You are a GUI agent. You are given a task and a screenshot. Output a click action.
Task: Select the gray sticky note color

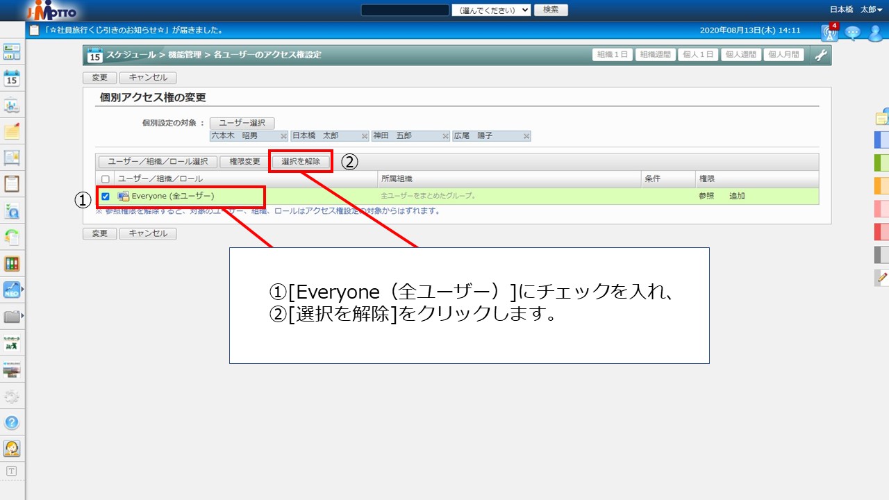click(x=882, y=254)
